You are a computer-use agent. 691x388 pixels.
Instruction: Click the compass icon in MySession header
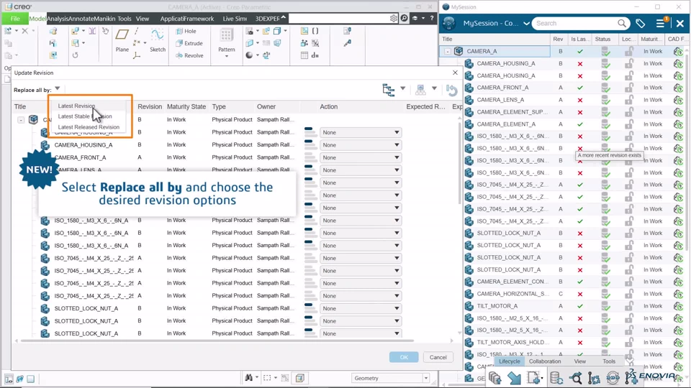tap(449, 23)
